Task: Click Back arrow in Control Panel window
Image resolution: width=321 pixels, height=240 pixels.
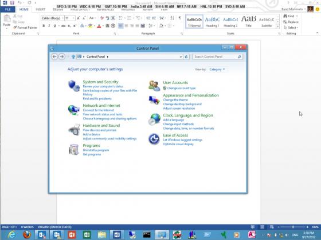Action: tap(54, 57)
